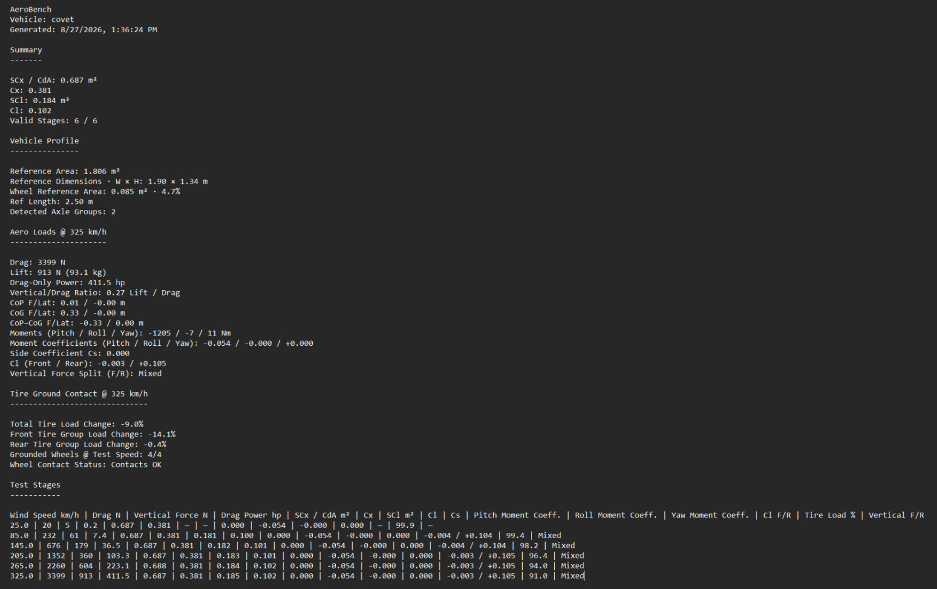Click the Aero Loads @ 325 km/h heading
The image size is (937, 589).
point(58,232)
